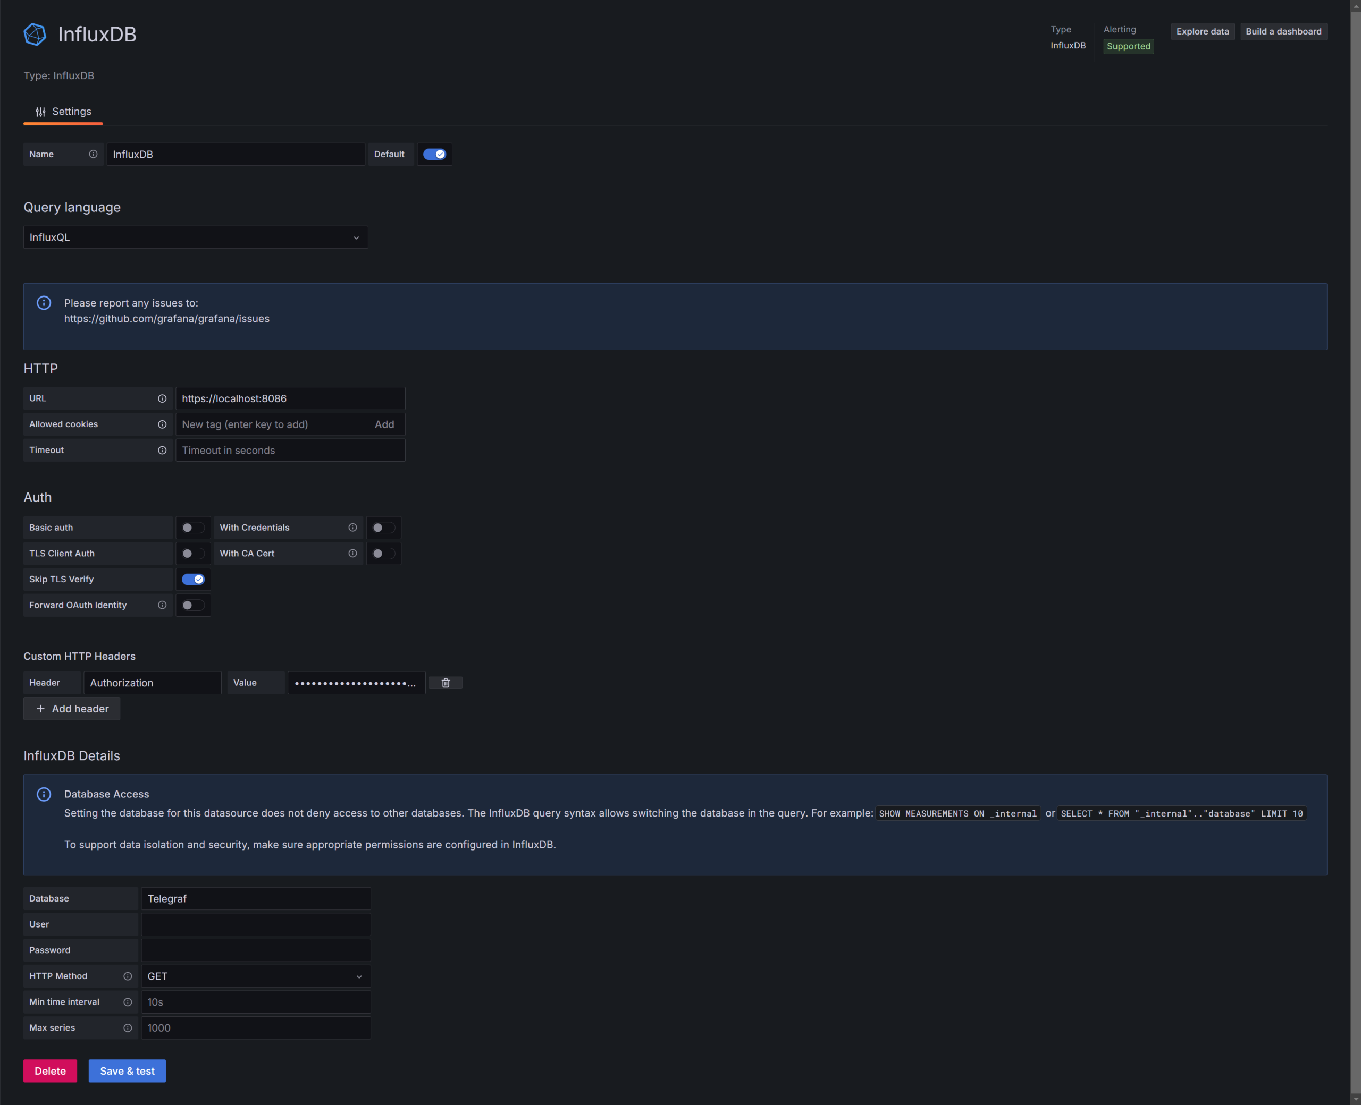Viewport: 1361px width, 1105px height.
Task: Enable With CA Cert toggle
Action: [x=383, y=553]
